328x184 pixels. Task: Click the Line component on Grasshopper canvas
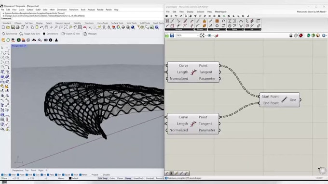[x=280, y=100]
